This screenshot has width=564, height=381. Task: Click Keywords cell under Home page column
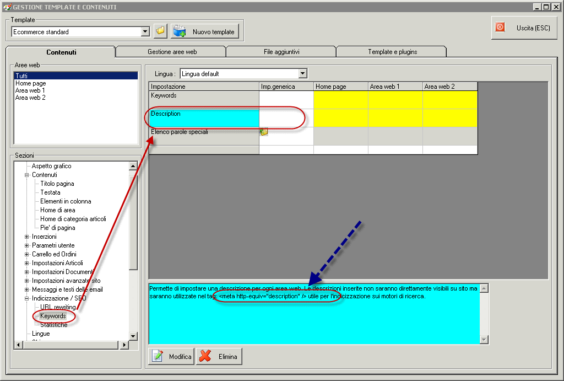pos(340,100)
